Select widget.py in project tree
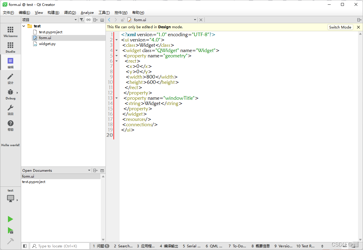Image resolution: width=363 pixels, height=250 pixels. pyautogui.click(x=47, y=44)
